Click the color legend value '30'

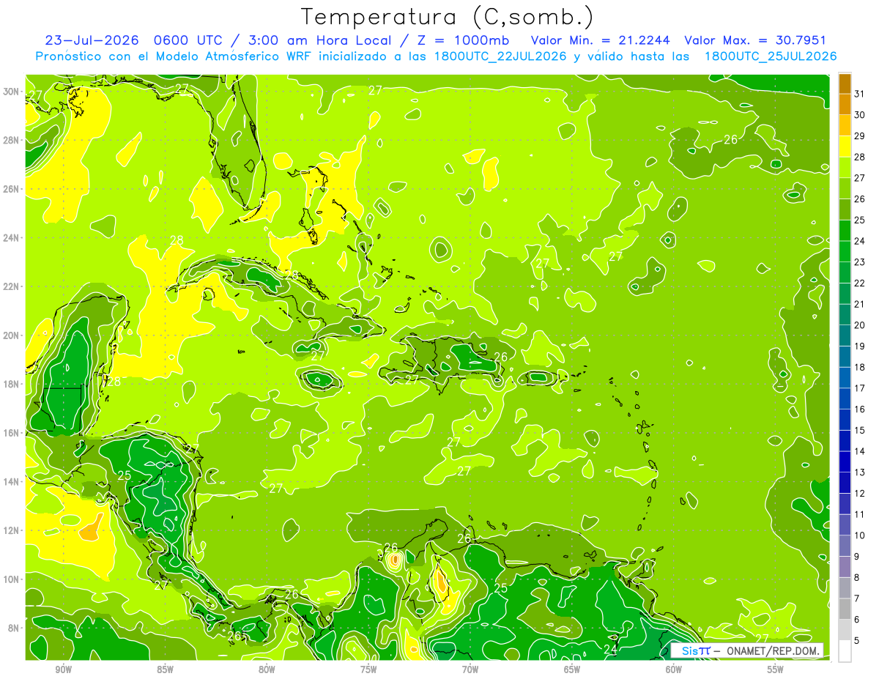[860, 115]
